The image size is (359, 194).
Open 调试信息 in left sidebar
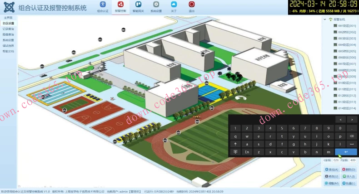coord(8,46)
